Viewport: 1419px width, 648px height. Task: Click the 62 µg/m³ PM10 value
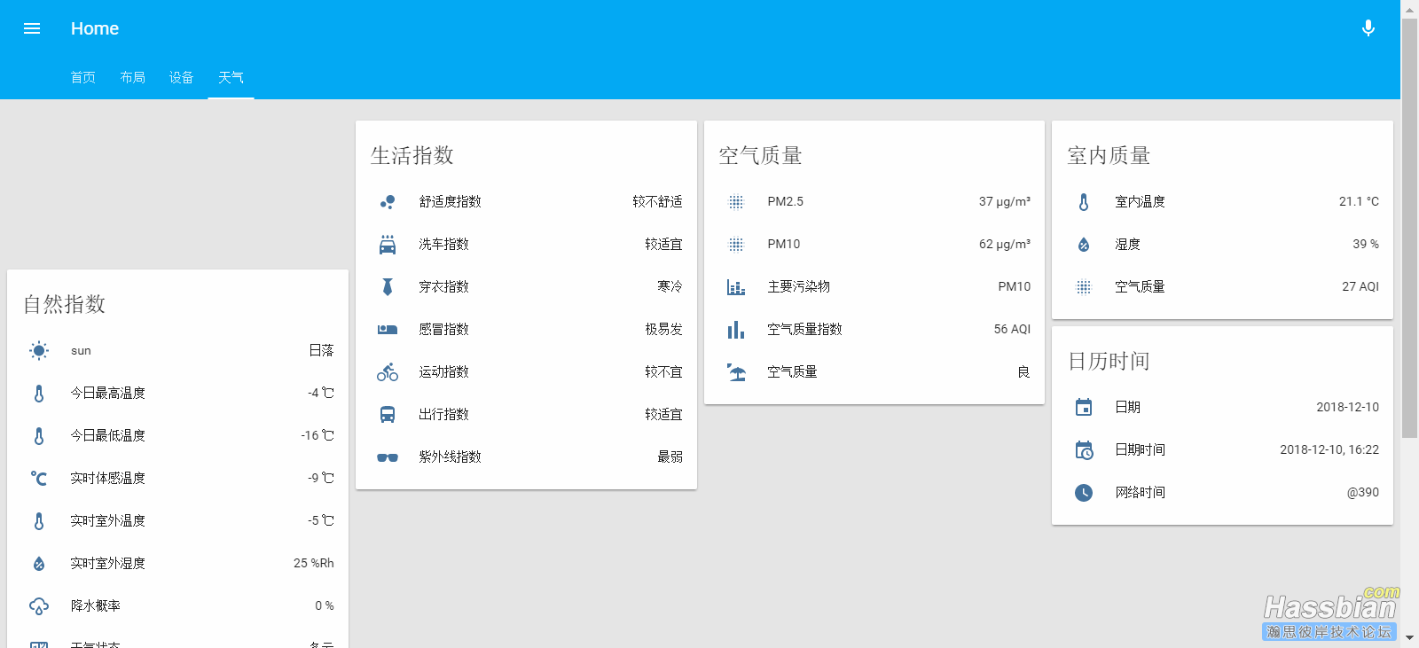point(1005,245)
